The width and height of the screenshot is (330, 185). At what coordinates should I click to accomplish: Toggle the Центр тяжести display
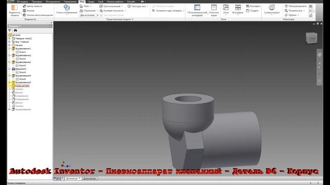click(x=32, y=6)
